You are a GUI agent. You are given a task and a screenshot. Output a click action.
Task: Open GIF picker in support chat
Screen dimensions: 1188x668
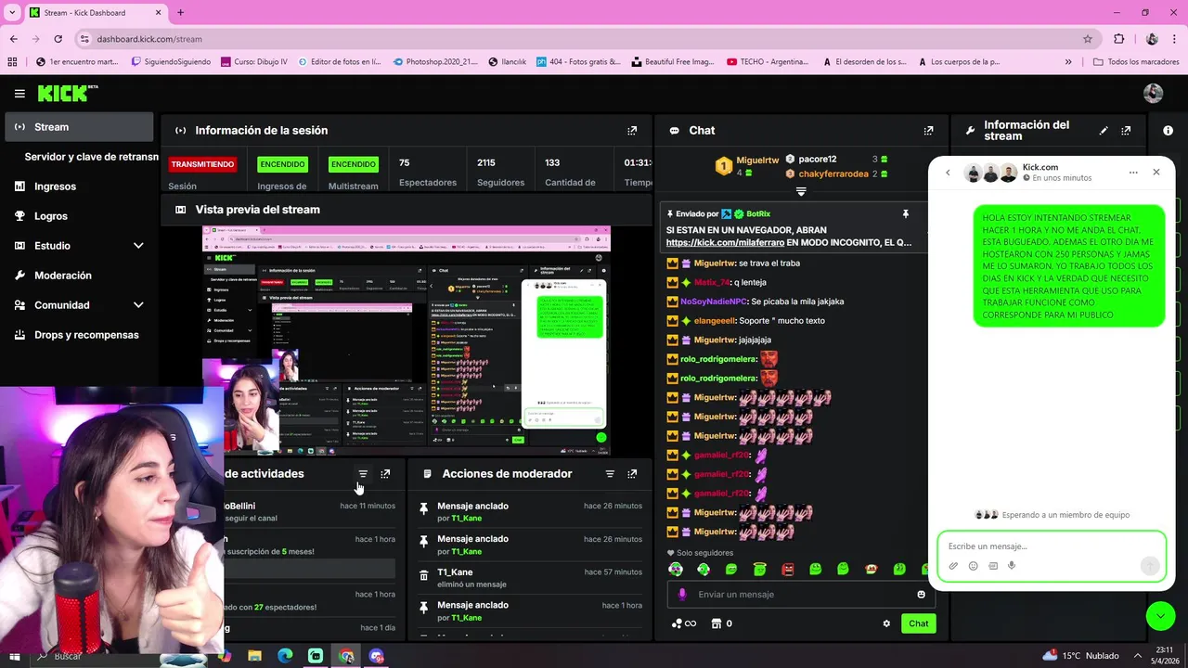(x=992, y=566)
